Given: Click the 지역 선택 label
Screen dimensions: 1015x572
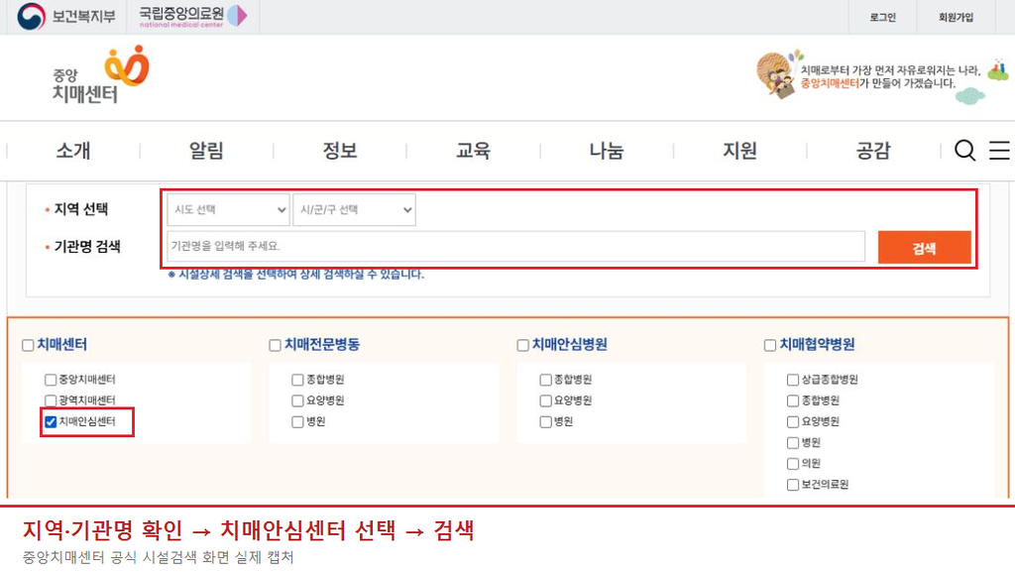Looking at the screenshot, I should pos(81,209).
